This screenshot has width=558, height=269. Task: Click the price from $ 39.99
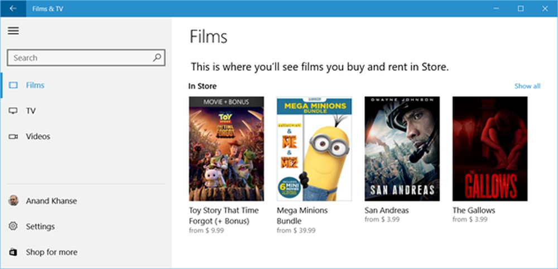[296, 230]
